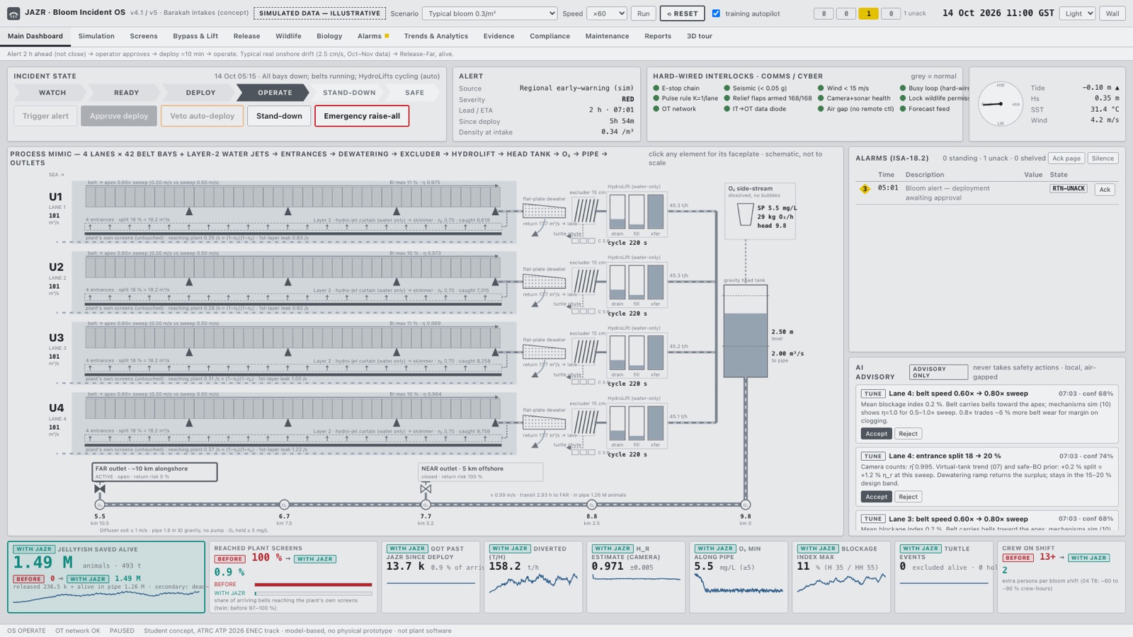
Task: Open lane U1 flat-plate dewater faceplate
Action: coord(544,211)
